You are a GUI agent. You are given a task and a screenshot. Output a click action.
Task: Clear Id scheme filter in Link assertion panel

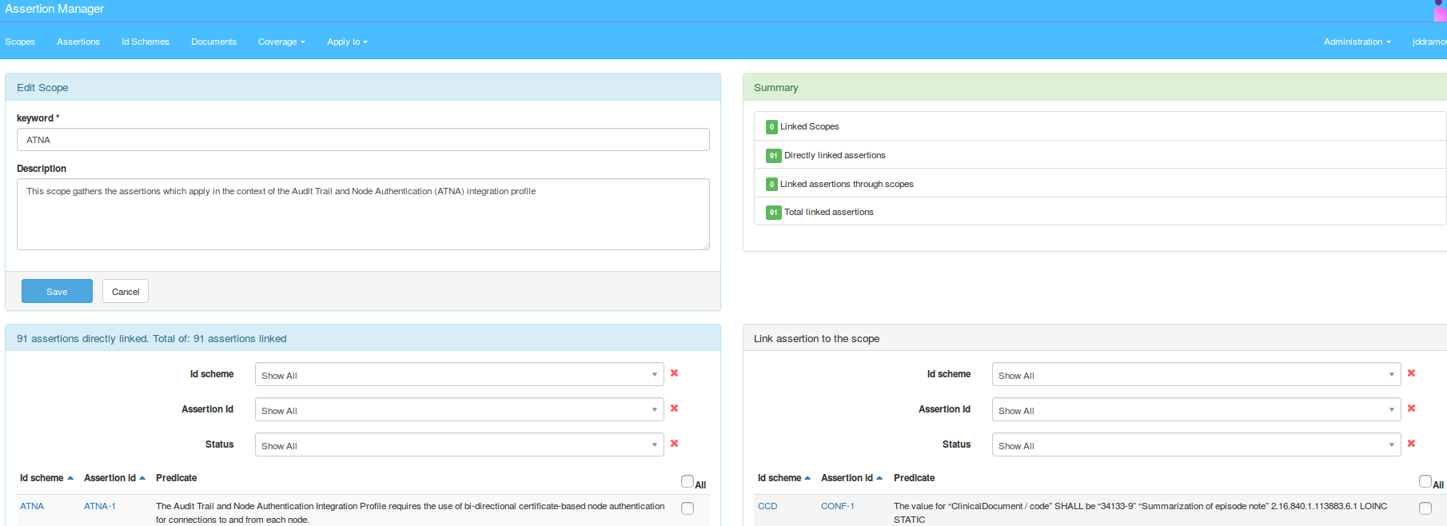click(x=1411, y=373)
